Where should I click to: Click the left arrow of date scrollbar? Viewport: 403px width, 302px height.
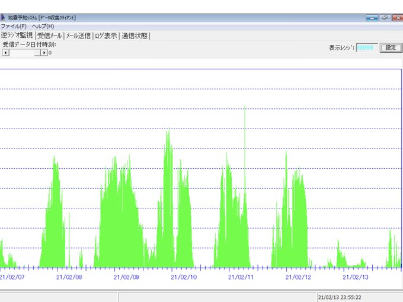6,53
